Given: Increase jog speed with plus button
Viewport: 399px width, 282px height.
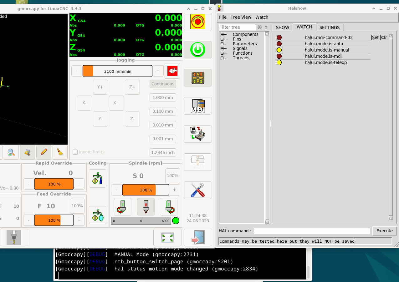Looking at the screenshot, I should (x=158, y=71).
